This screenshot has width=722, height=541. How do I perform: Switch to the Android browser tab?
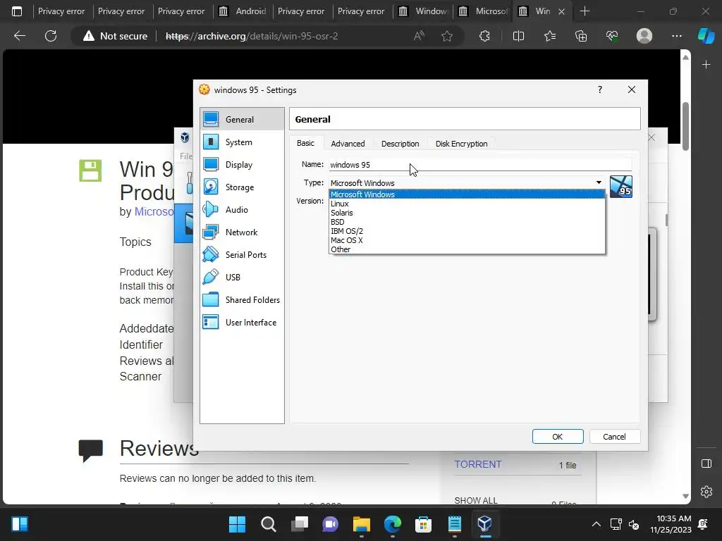(x=243, y=11)
